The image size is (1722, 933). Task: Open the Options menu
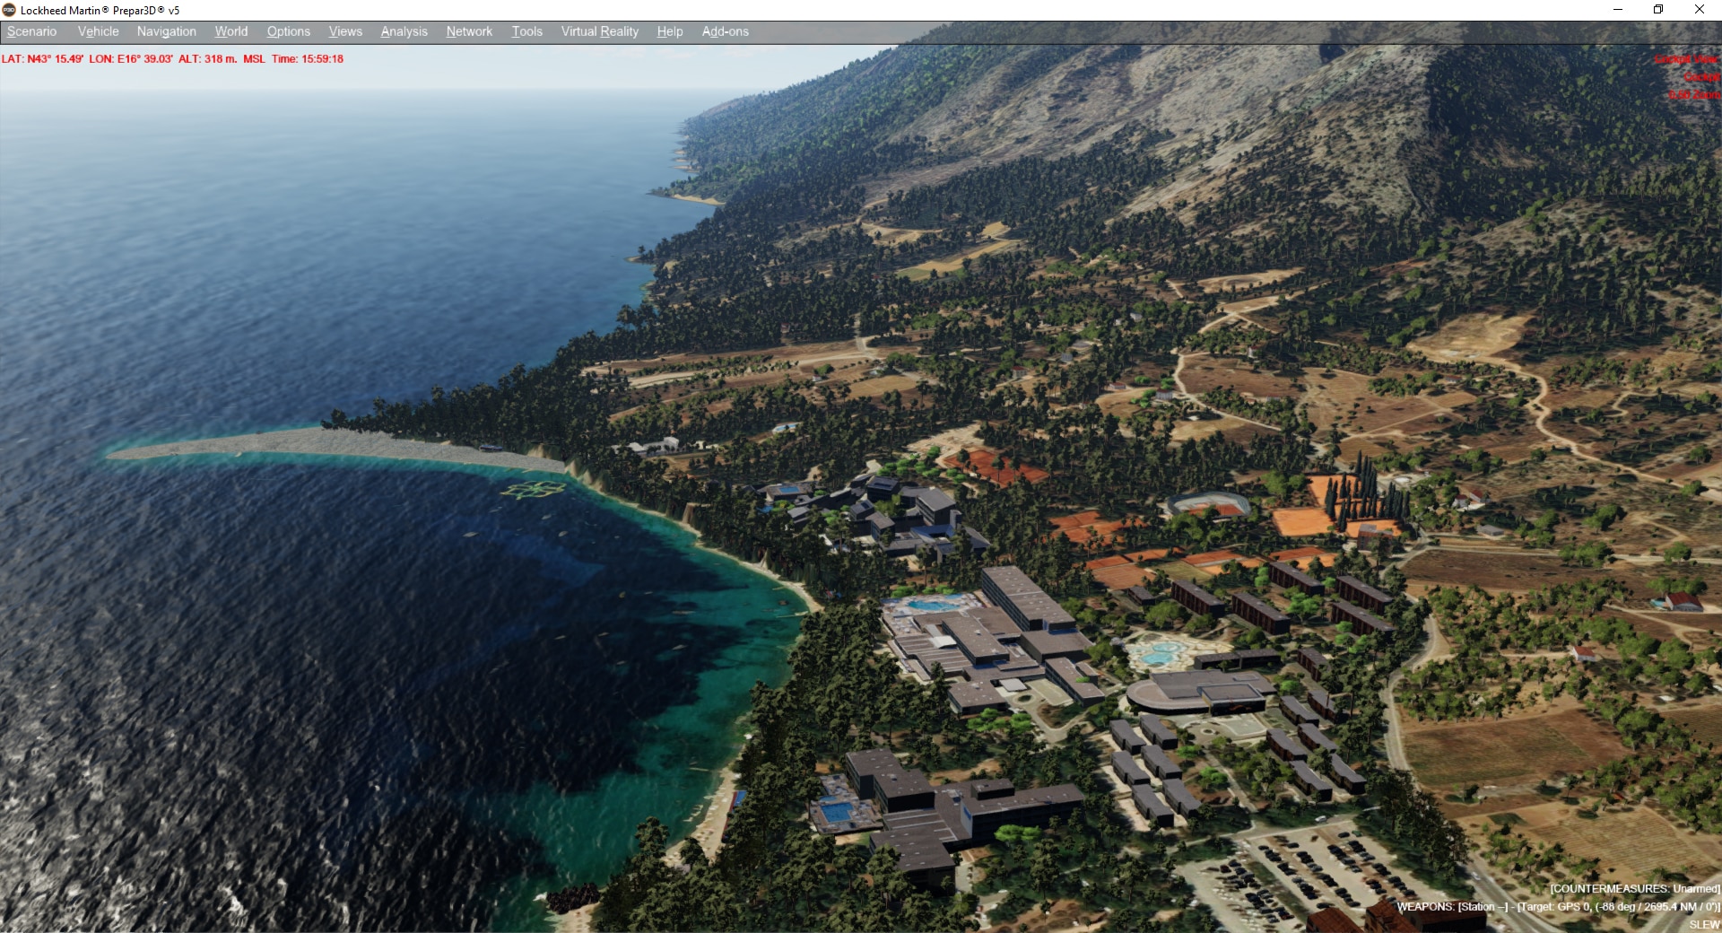pos(288,31)
